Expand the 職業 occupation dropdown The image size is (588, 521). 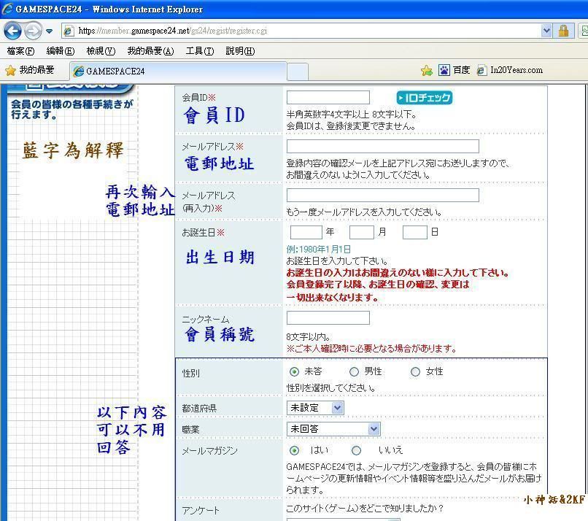(374, 429)
